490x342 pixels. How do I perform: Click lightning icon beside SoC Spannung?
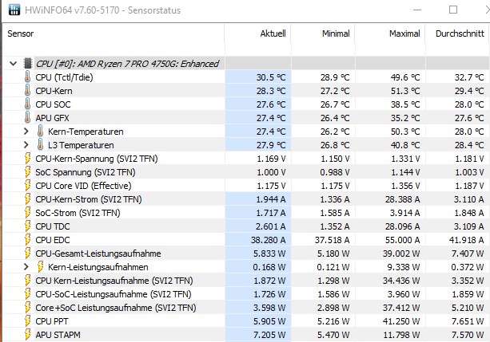[27, 172]
